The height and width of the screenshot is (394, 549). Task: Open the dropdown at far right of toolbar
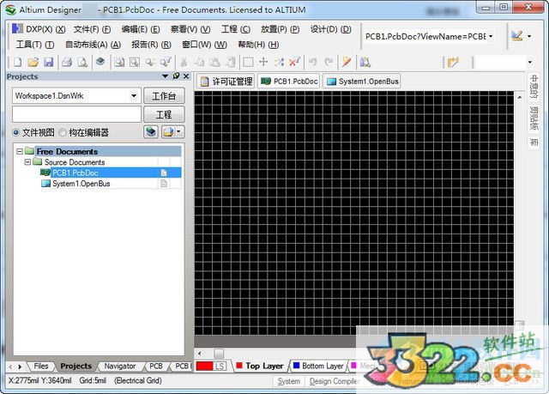[x=530, y=63]
